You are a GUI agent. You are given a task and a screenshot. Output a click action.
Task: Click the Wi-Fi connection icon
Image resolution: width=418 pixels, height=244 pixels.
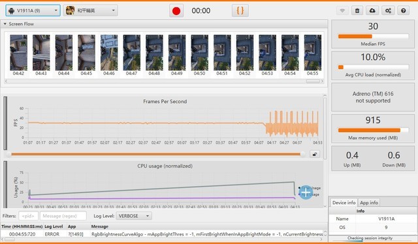(342, 10)
